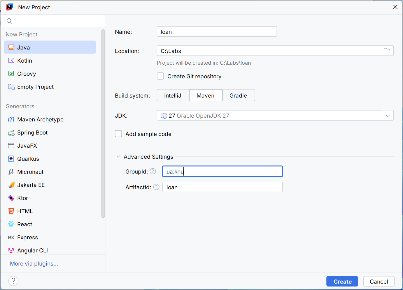The height and width of the screenshot is (290, 403).
Task: Click the Empty Project folder icon
Action: [11, 86]
